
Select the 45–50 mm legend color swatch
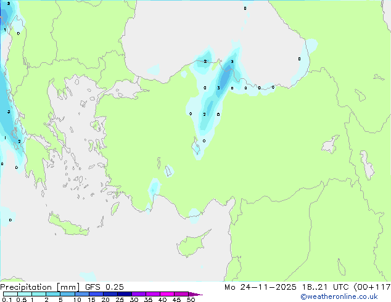(181, 294)
